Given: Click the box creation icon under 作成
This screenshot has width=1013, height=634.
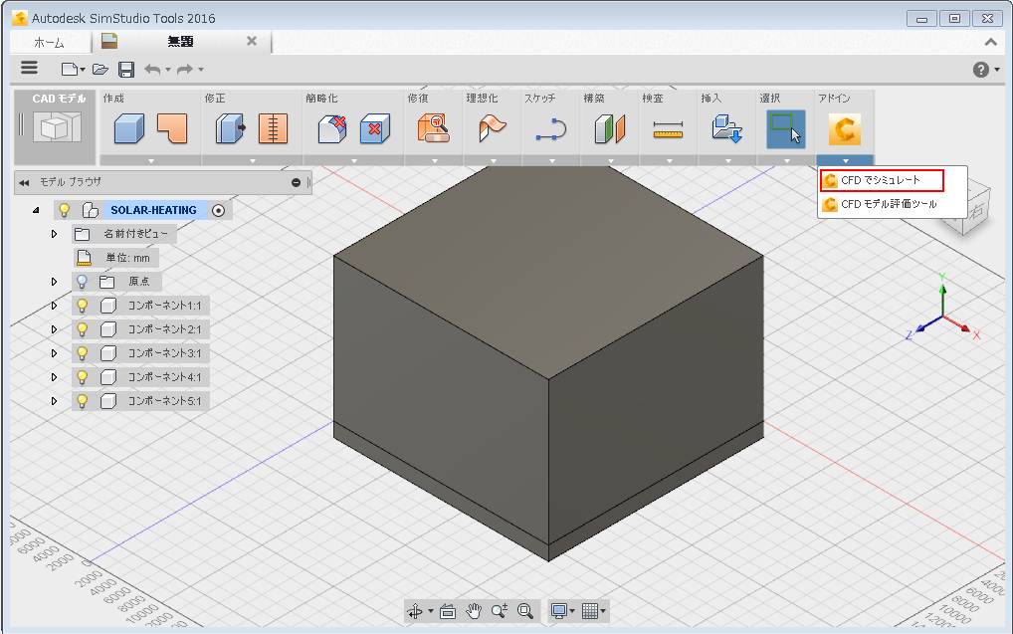Looking at the screenshot, I should 129,129.
